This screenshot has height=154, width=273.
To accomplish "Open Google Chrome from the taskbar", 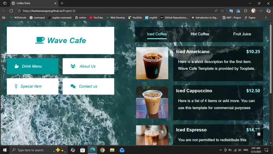I will (102, 150).
